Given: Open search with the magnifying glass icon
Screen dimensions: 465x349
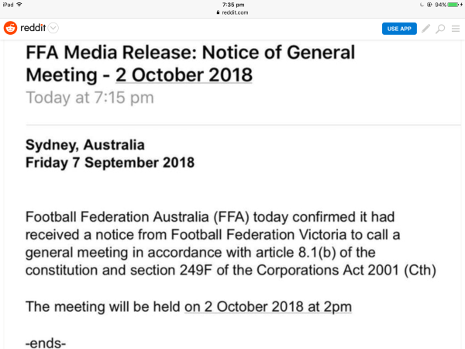Looking at the screenshot, I should (x=440, y=29).
